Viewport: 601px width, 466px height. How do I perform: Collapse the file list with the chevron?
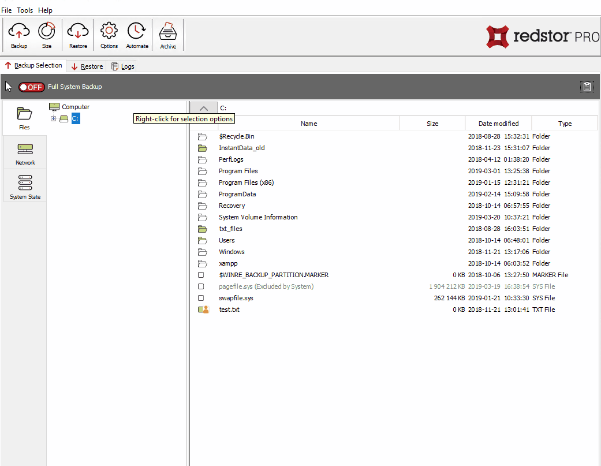pos(203,108)
